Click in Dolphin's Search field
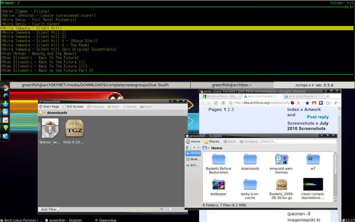Viewport: 355px width, 222px height. (x=298, y=142)
